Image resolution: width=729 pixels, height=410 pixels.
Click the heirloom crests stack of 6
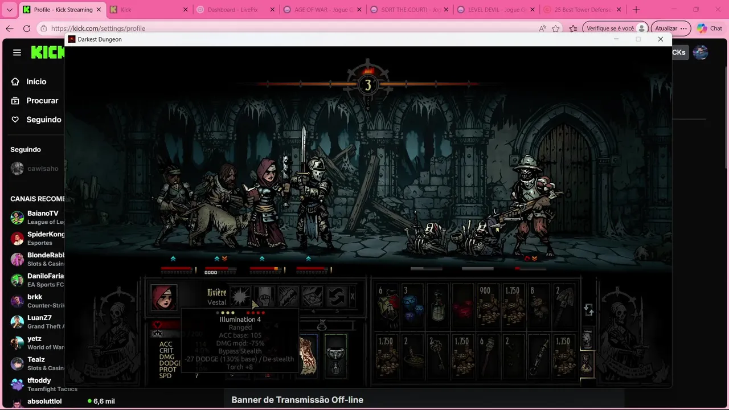tap(388, 306)
